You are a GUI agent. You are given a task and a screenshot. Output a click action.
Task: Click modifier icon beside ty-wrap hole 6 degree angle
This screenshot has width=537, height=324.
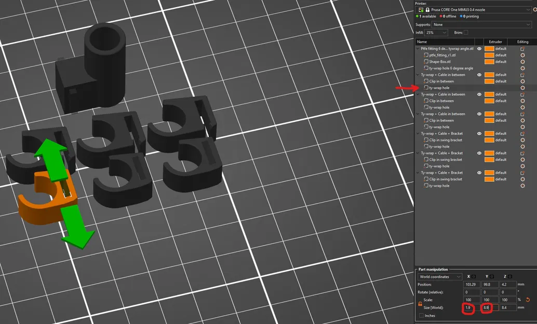pos(426,68)
